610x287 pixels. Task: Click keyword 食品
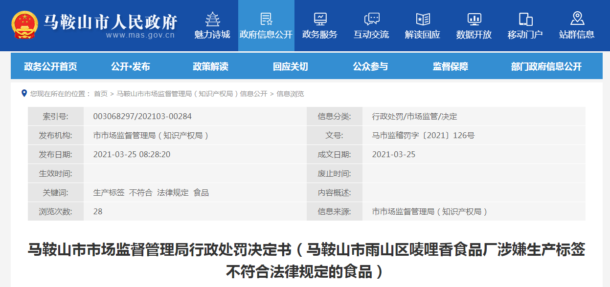pyautogui.click(x=201, y=193)
